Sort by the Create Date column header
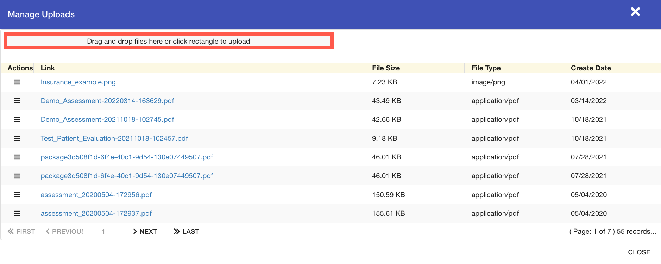 tap(591, 68)
